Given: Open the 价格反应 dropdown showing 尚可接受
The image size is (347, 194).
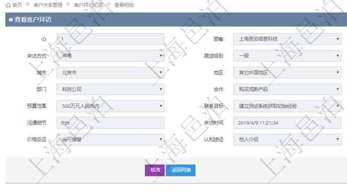Looking at the screenshot, I should click(x=111, y=139).
